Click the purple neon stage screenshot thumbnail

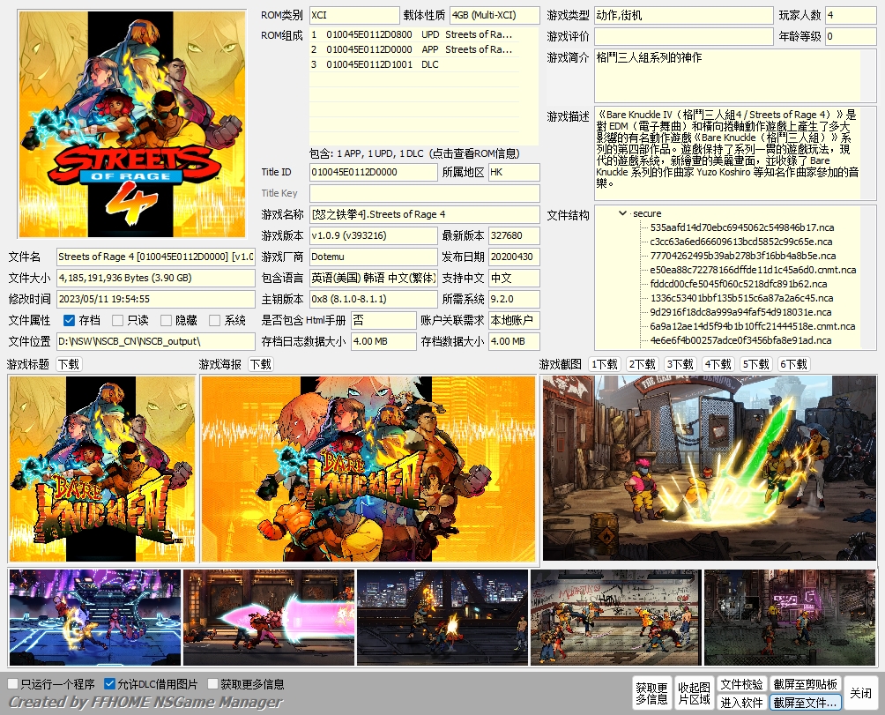tap(95, 617)
